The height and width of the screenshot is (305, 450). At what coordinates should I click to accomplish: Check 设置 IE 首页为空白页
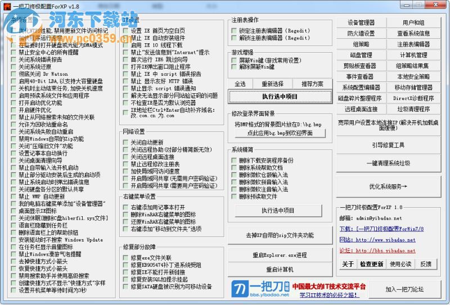pyautogui.click(x=125, y=30)
